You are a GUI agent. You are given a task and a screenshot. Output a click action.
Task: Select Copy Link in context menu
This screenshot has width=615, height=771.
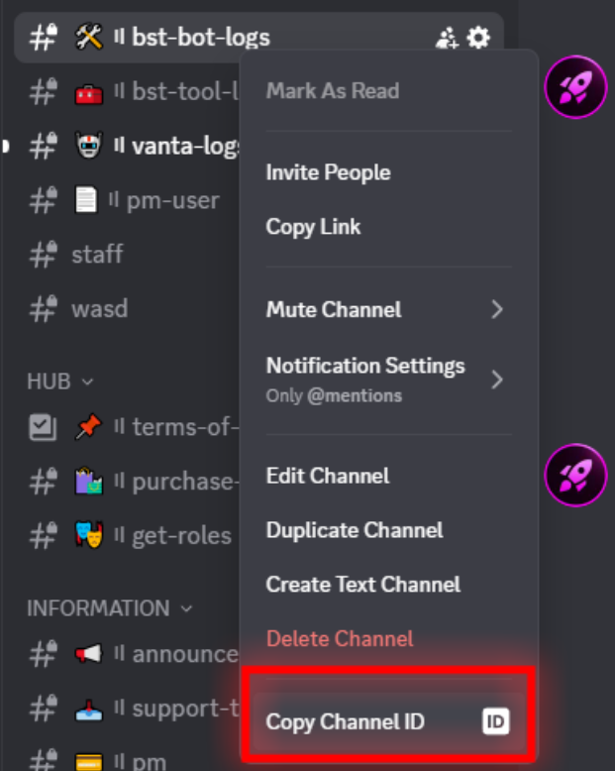tap(313, 227)
